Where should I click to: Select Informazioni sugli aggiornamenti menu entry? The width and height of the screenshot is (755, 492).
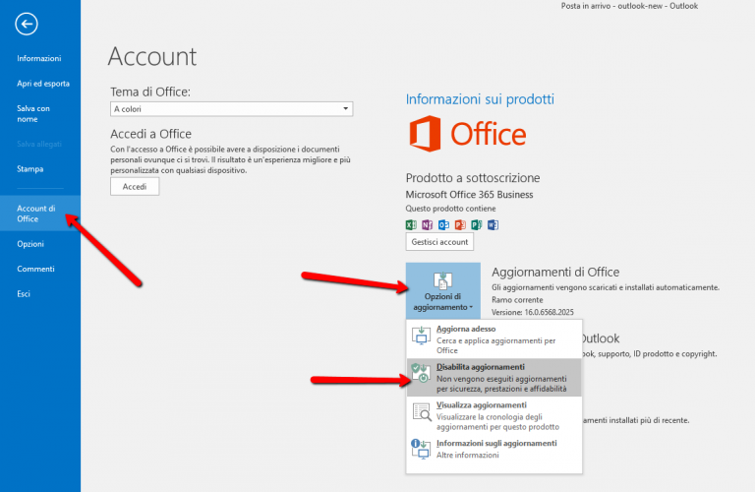coord(494,449)
